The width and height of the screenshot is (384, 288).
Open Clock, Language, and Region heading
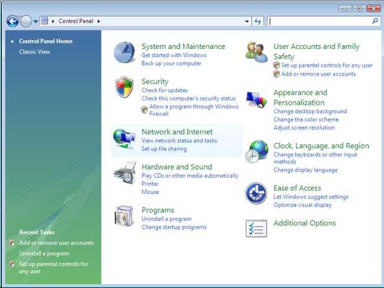(321, 146)
